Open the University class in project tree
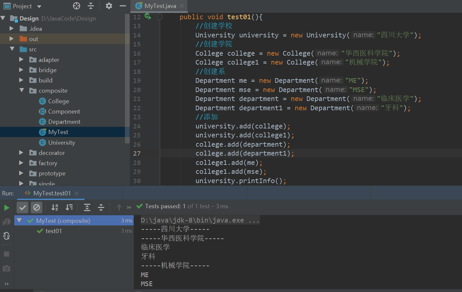462x292 pixels. tap(62, 142)
